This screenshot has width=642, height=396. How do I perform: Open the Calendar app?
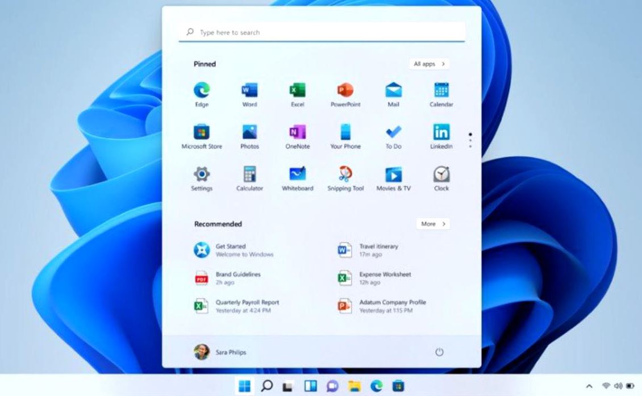[441, 94]
